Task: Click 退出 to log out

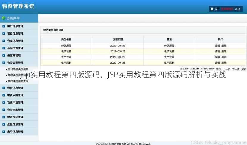Action: (x=237, y=9)
